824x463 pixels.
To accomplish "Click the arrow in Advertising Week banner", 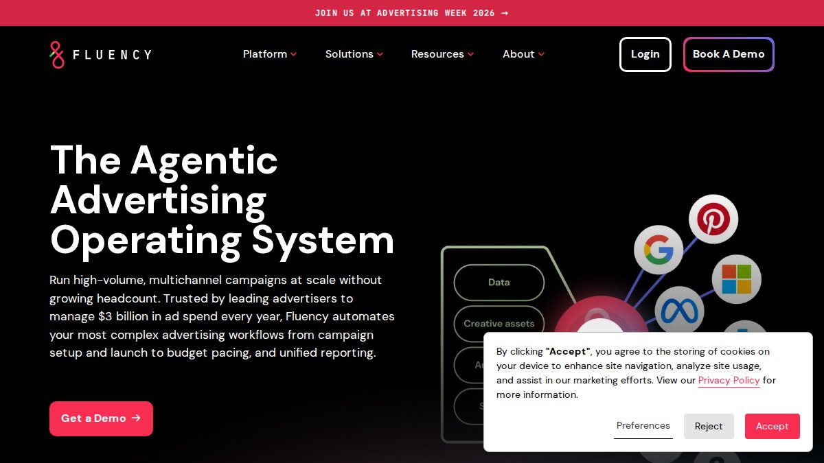I will tap(505, 13).
